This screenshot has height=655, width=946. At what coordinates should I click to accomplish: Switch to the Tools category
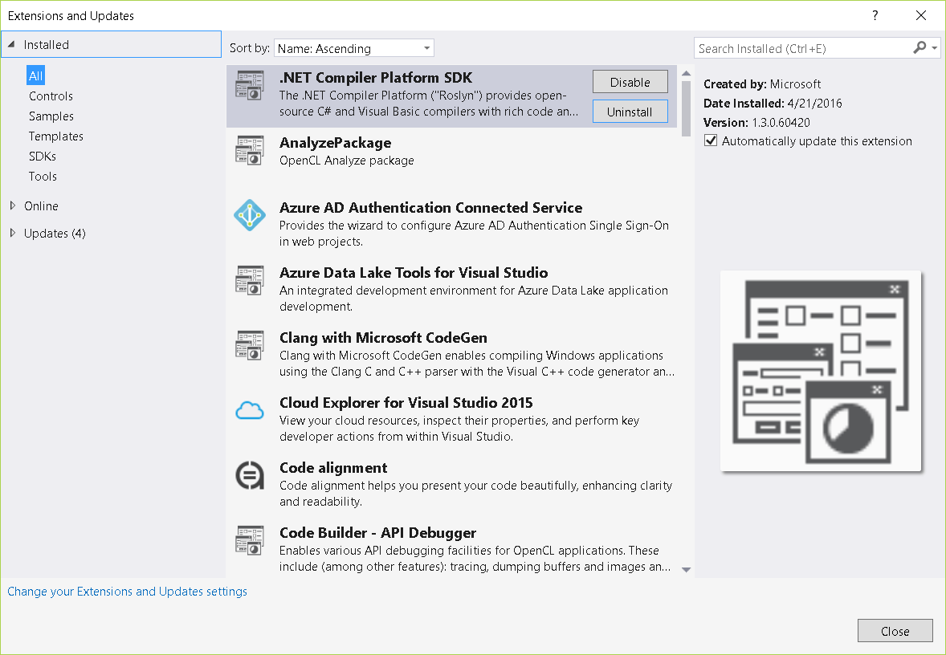coord(42,176)
